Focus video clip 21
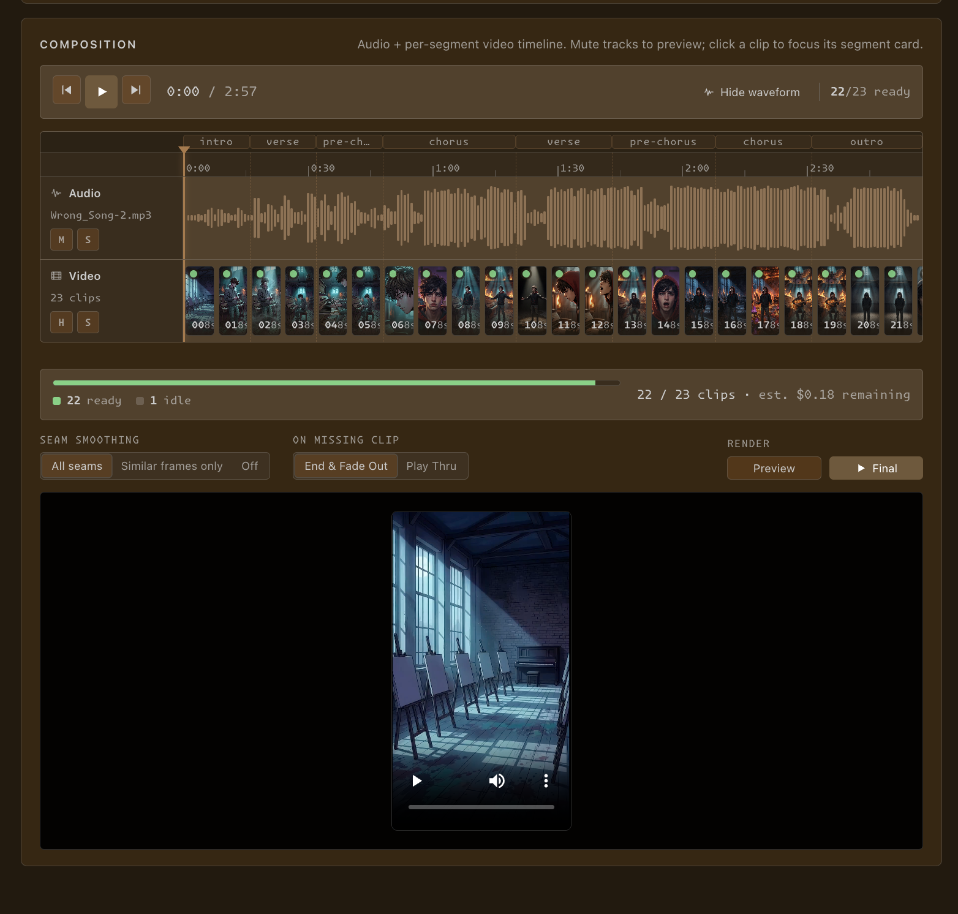Screen dimensions: 958x914 (899, 300)
